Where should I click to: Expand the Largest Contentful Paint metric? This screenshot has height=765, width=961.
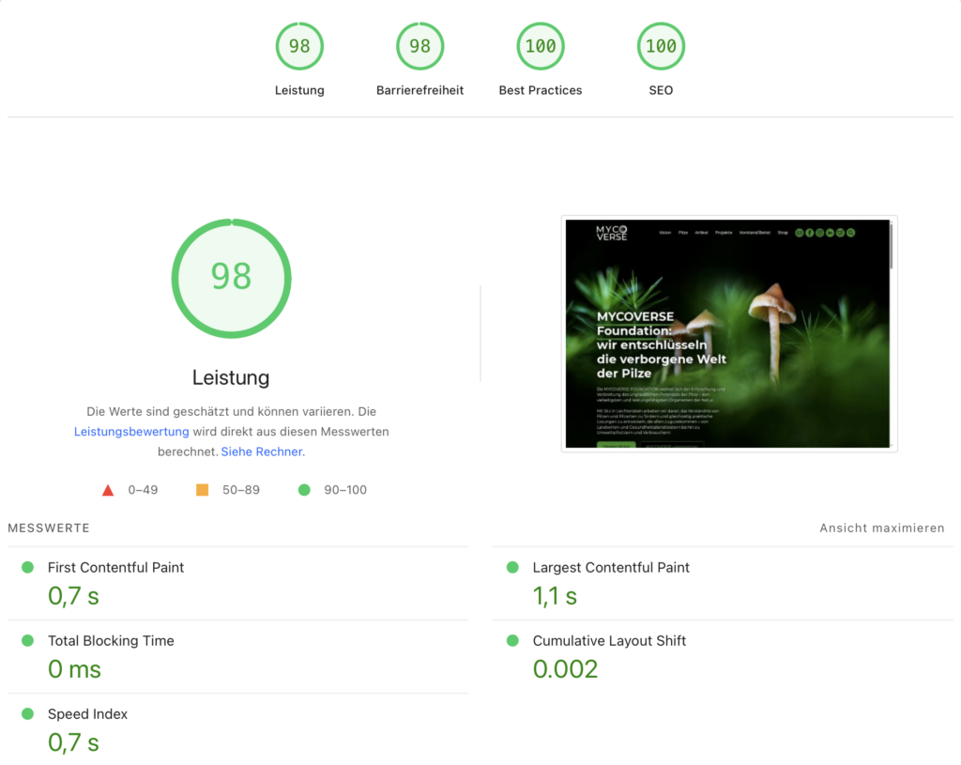[611, 568]
